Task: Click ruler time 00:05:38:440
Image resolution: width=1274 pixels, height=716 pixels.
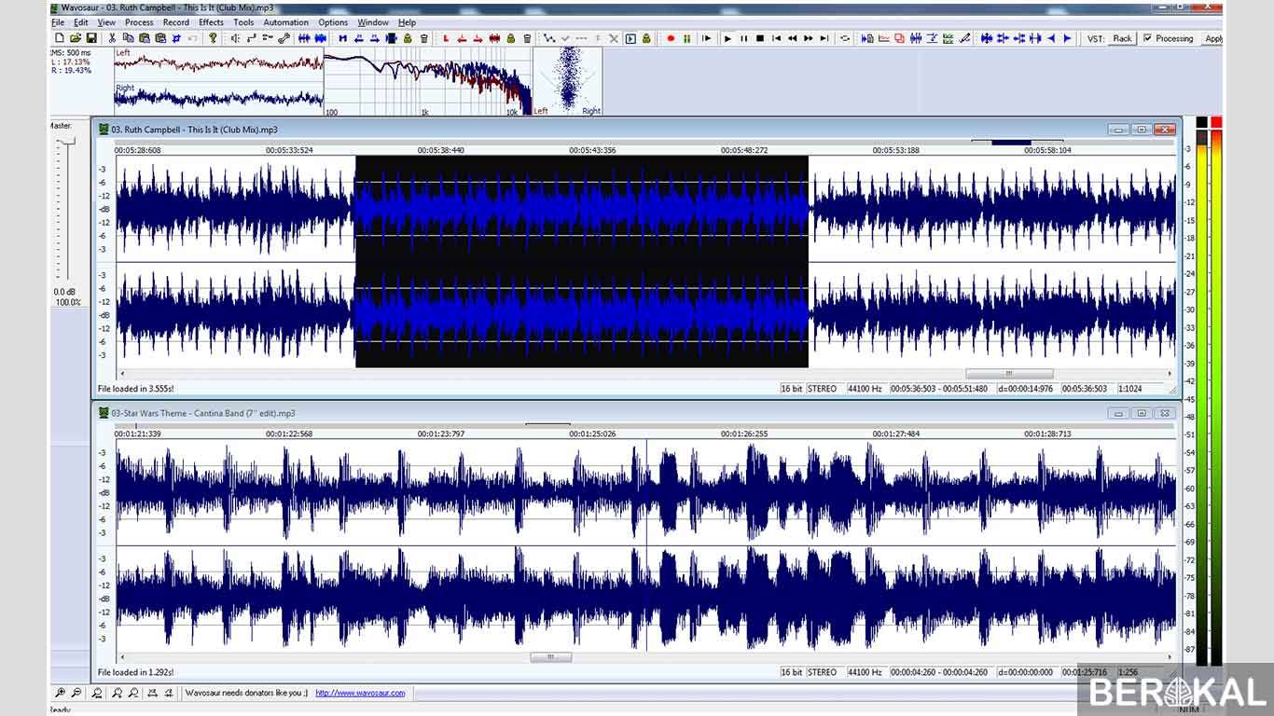Action: (441, 150)
